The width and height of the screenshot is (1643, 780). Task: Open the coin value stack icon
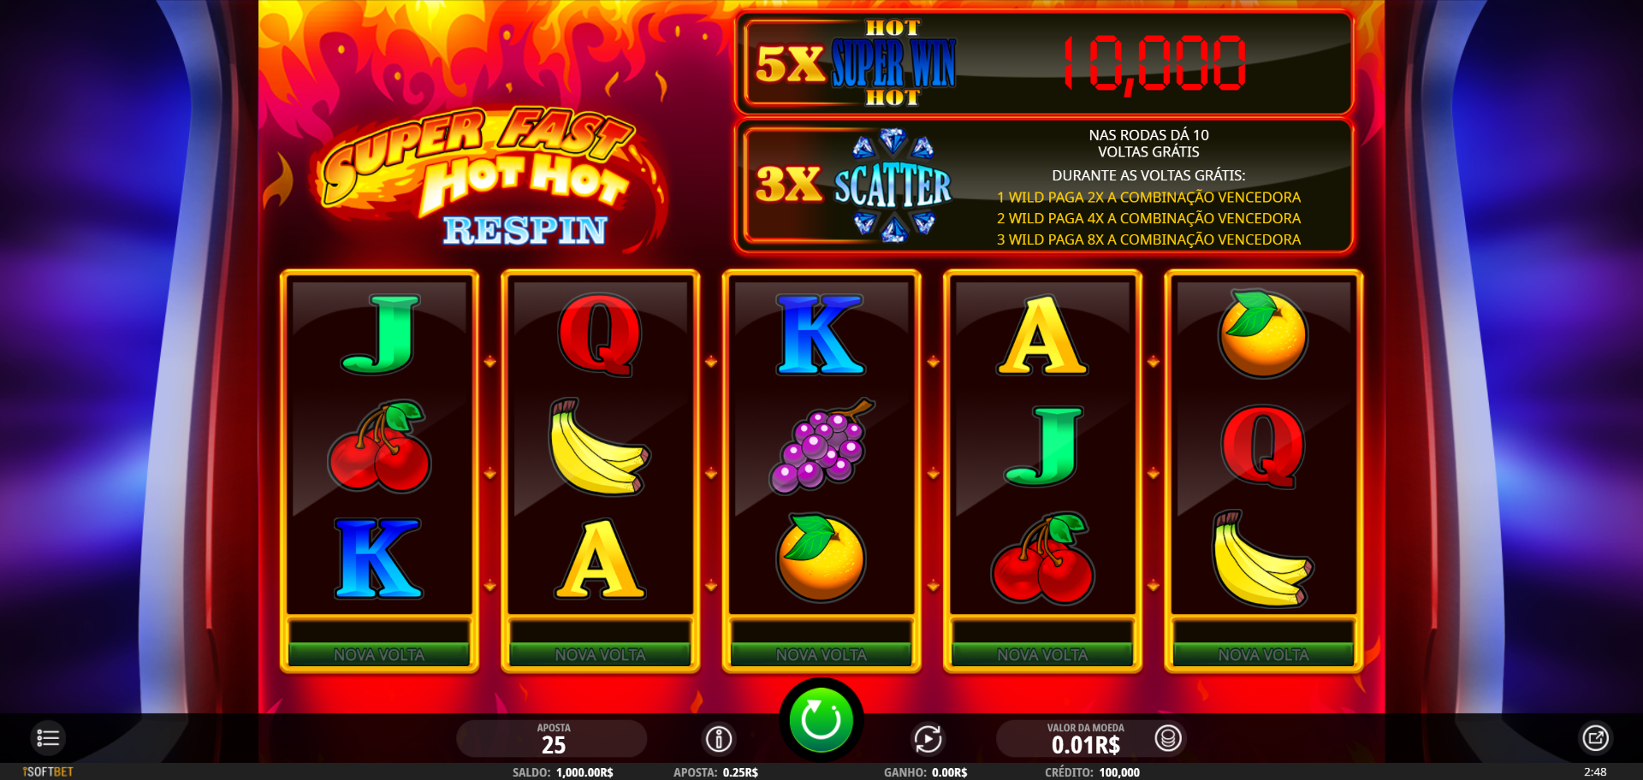1168,737
